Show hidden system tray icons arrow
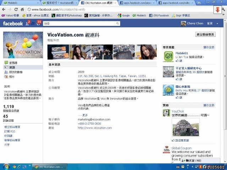Viewport: 227px width, 170px height. point(192,167)
